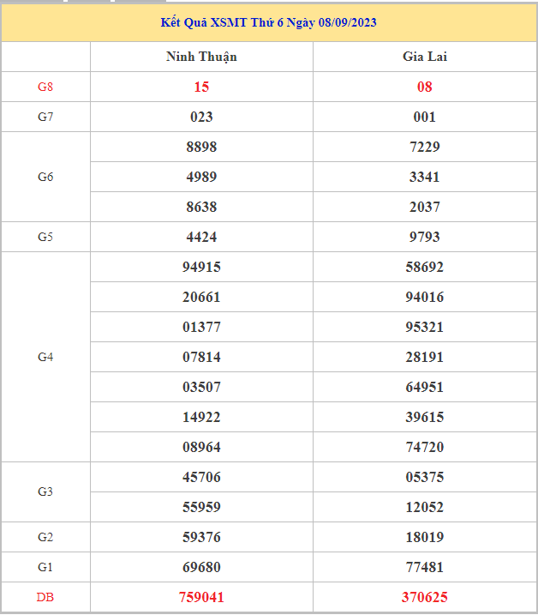Click Gia Lai G6 number 7229
The width and height of the screenshot is (538, 615).
coord(424,147)
